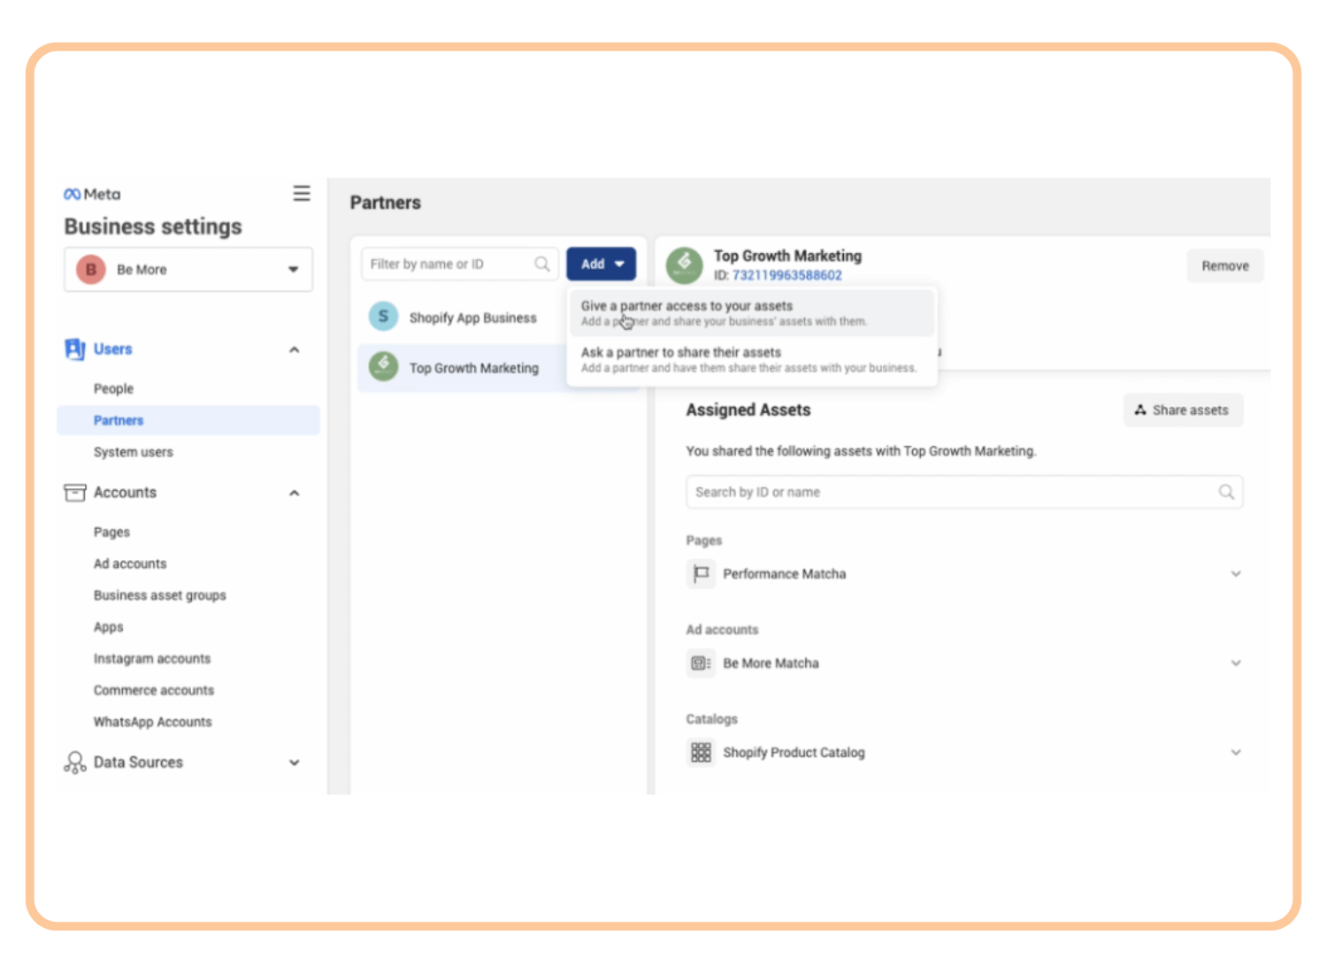1327x973 pixels.
Task: Click the Search by ID or name field
Action: [x=964, y=492]
